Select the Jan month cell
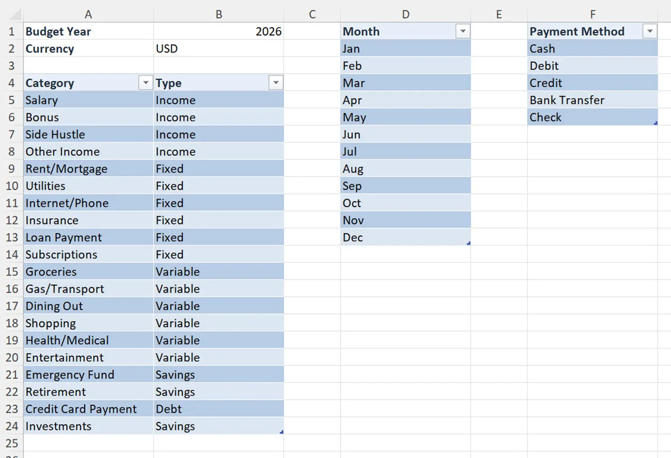This screenshot has height=458, width=671. (391, 49)
